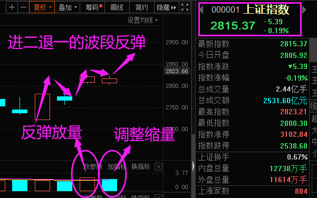The height and width of the screenshot is (198, 317).
Task: Go to the next stock with the right arrow
Action: [x=304, y=9]
